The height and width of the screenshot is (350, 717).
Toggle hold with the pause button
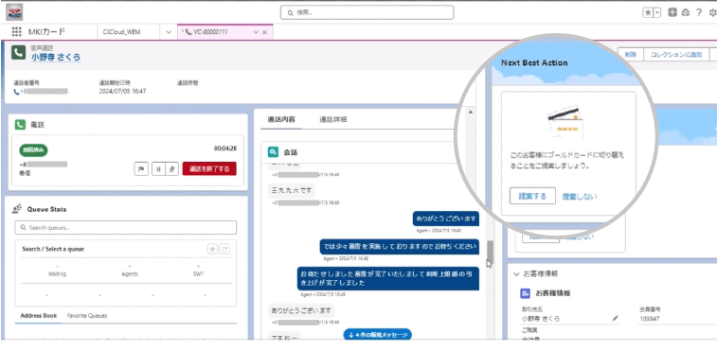tap(158, 168)
